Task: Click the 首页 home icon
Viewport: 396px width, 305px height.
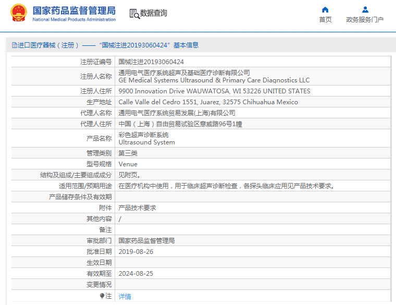Action: click(325, 9)
